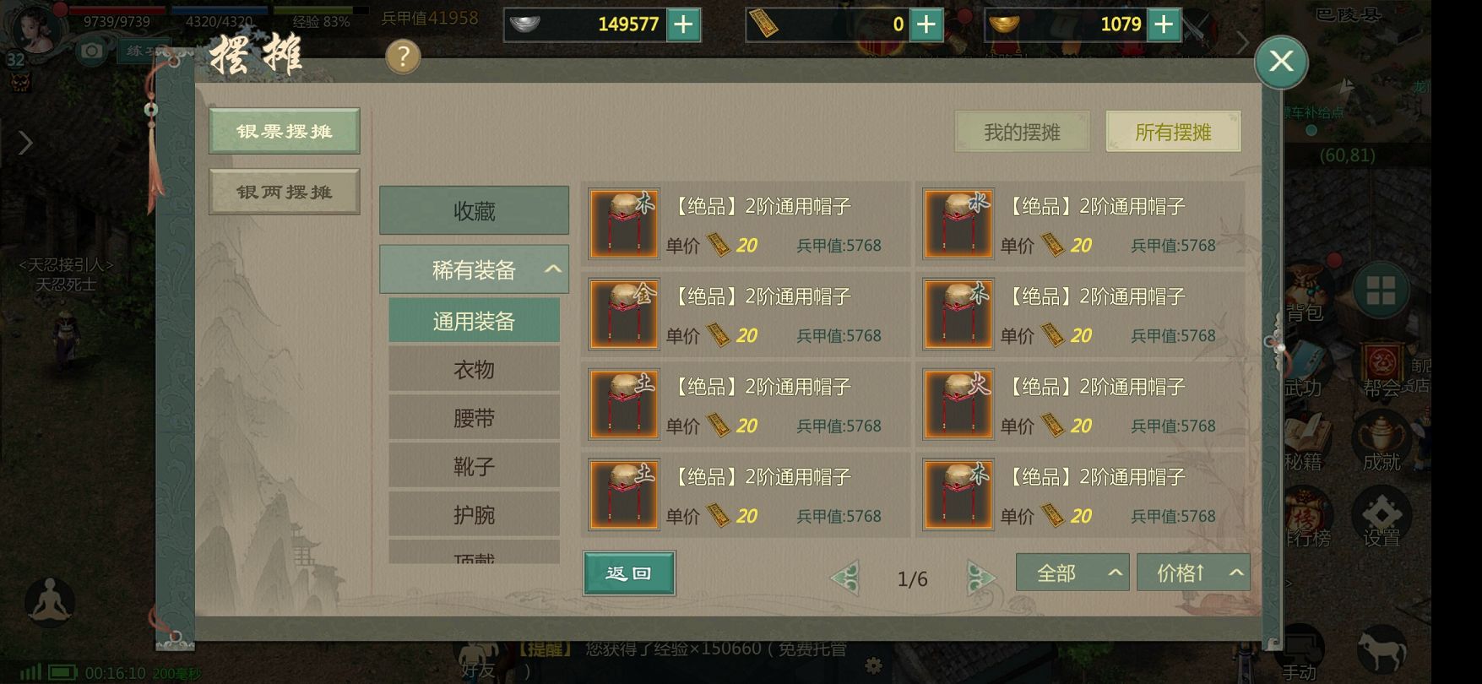Collapse the 稀有装备 category
Screen dimensions: 1482x684
tap(474, 269)
